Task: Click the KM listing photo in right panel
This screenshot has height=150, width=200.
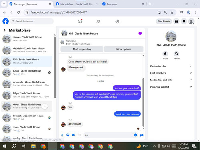Action: click(x=171, y=36)
